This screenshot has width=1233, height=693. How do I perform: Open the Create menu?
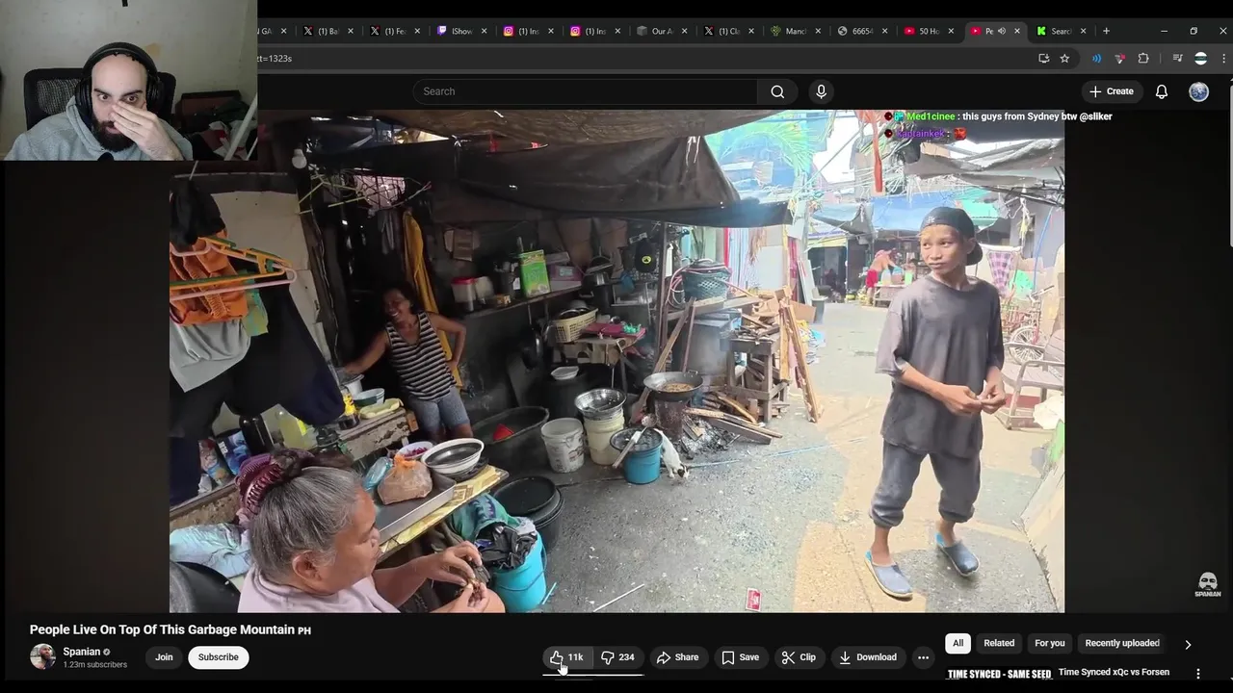pyautogui.click(x=1112, y=91)
